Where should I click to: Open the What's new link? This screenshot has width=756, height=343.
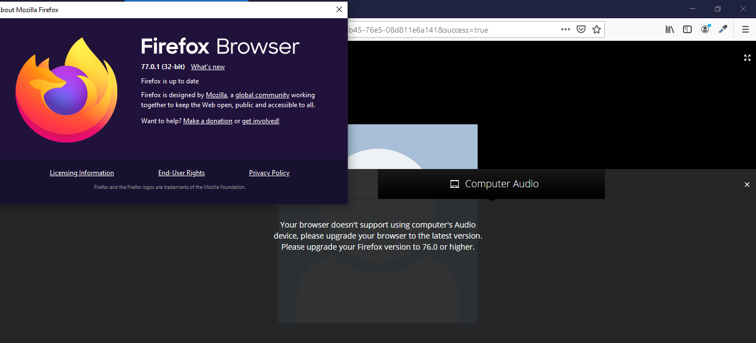pyautogui.click(x=208, y=67)
